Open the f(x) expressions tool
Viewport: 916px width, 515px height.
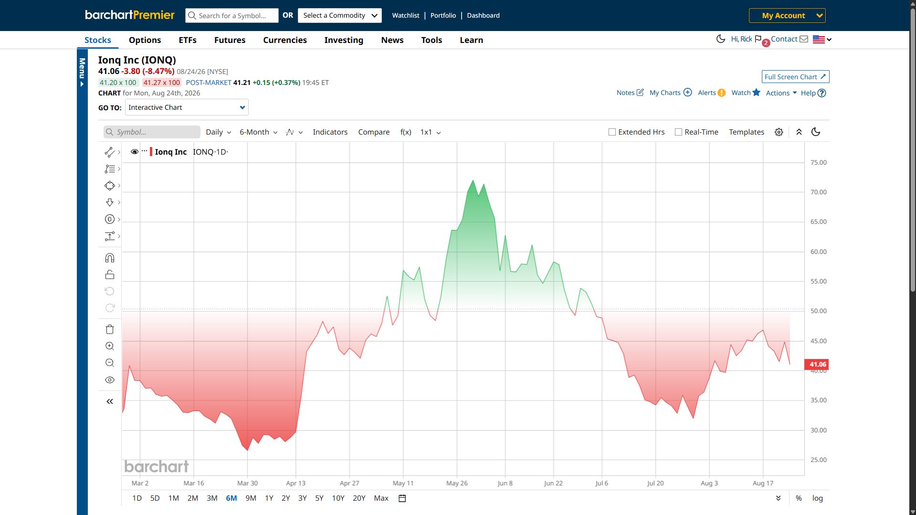(406, 132)
